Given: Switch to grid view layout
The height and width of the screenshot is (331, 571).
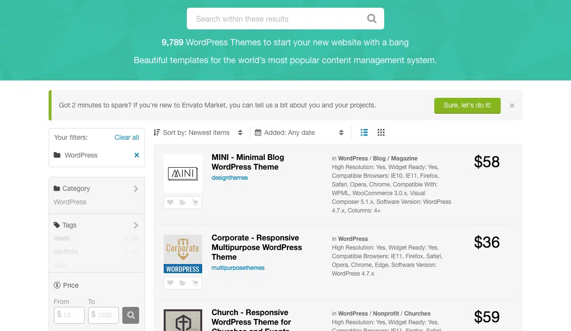Looking at the screenshot, I should (x=381, y=132).
